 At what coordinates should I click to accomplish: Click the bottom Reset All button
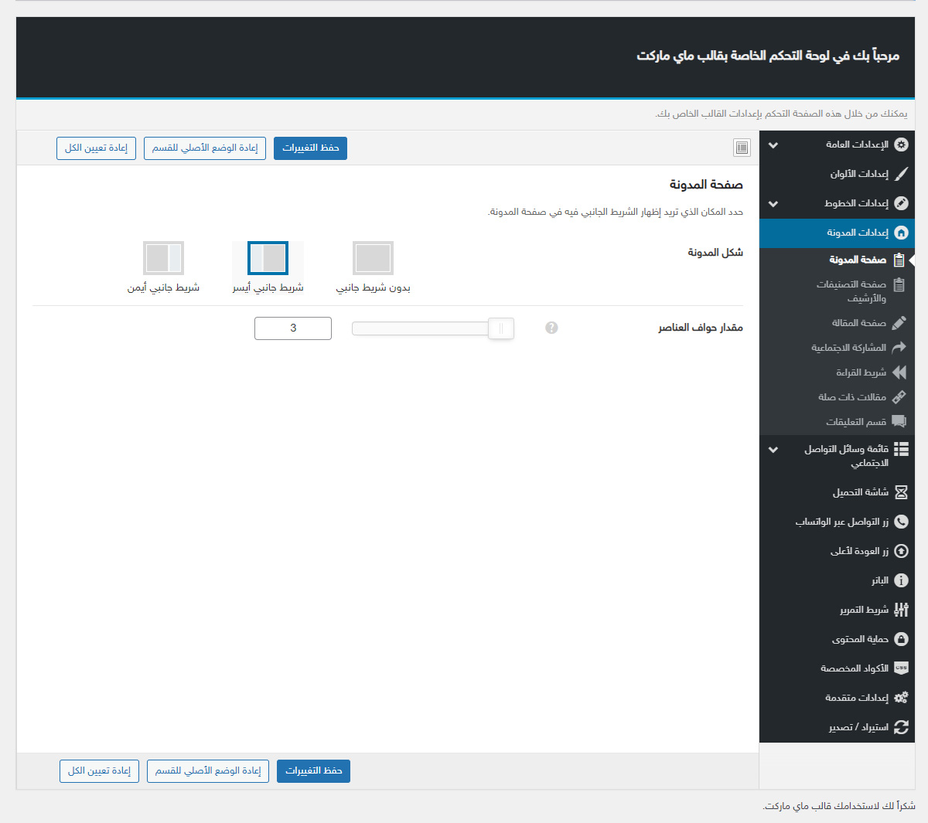tap(99, 770)
